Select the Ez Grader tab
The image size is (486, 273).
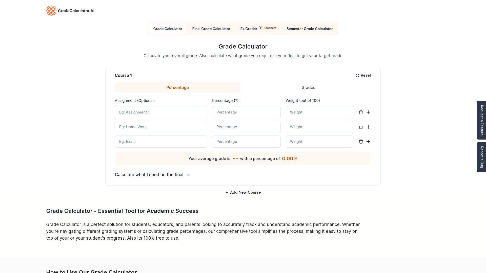tap(248, 29)
